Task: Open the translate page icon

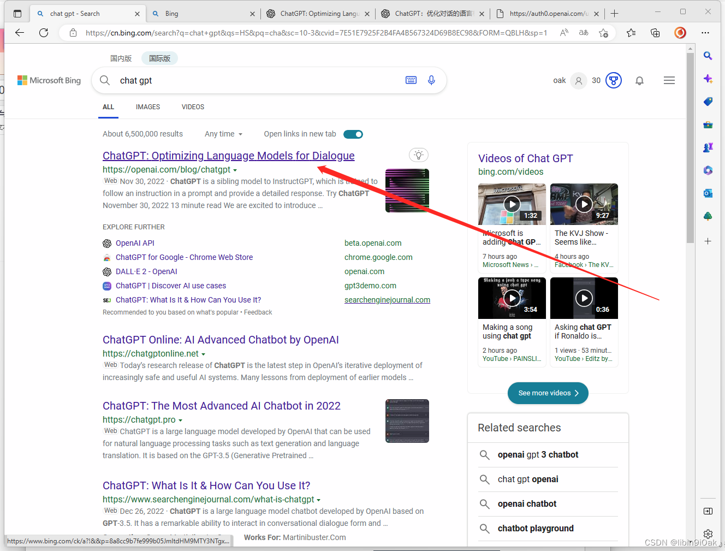Action: point(584,33)
